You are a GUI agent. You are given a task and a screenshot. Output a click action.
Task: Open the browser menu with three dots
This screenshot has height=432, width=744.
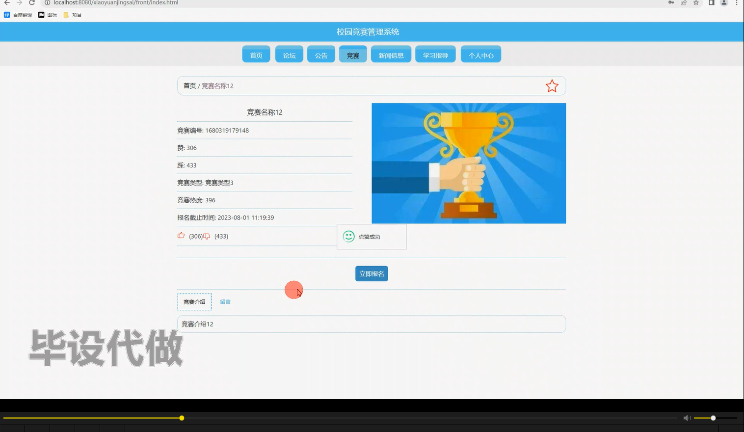(737, 3)
